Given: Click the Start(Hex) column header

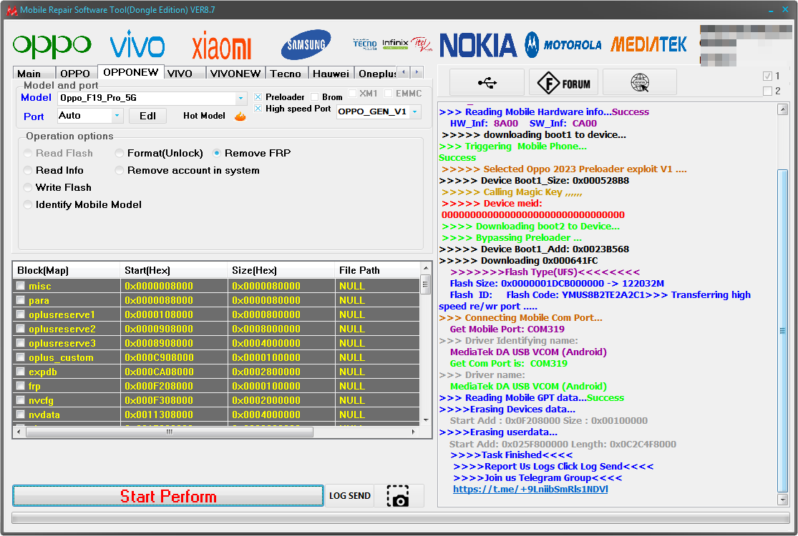Looking at the screenshot, I should click(x=173, y=270).
